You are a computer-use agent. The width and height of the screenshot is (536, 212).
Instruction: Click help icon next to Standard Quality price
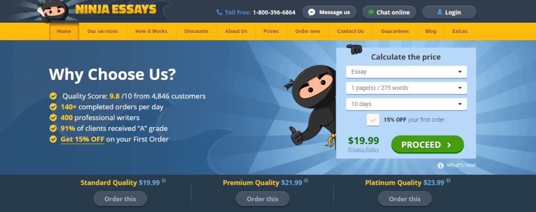pyautogui.click(x=164, y=180)
